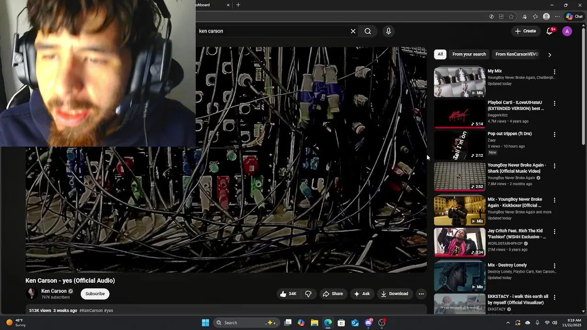Open the Edge split screen icon
This screenshot has width=587, height=330.
(x=501, y=16)
